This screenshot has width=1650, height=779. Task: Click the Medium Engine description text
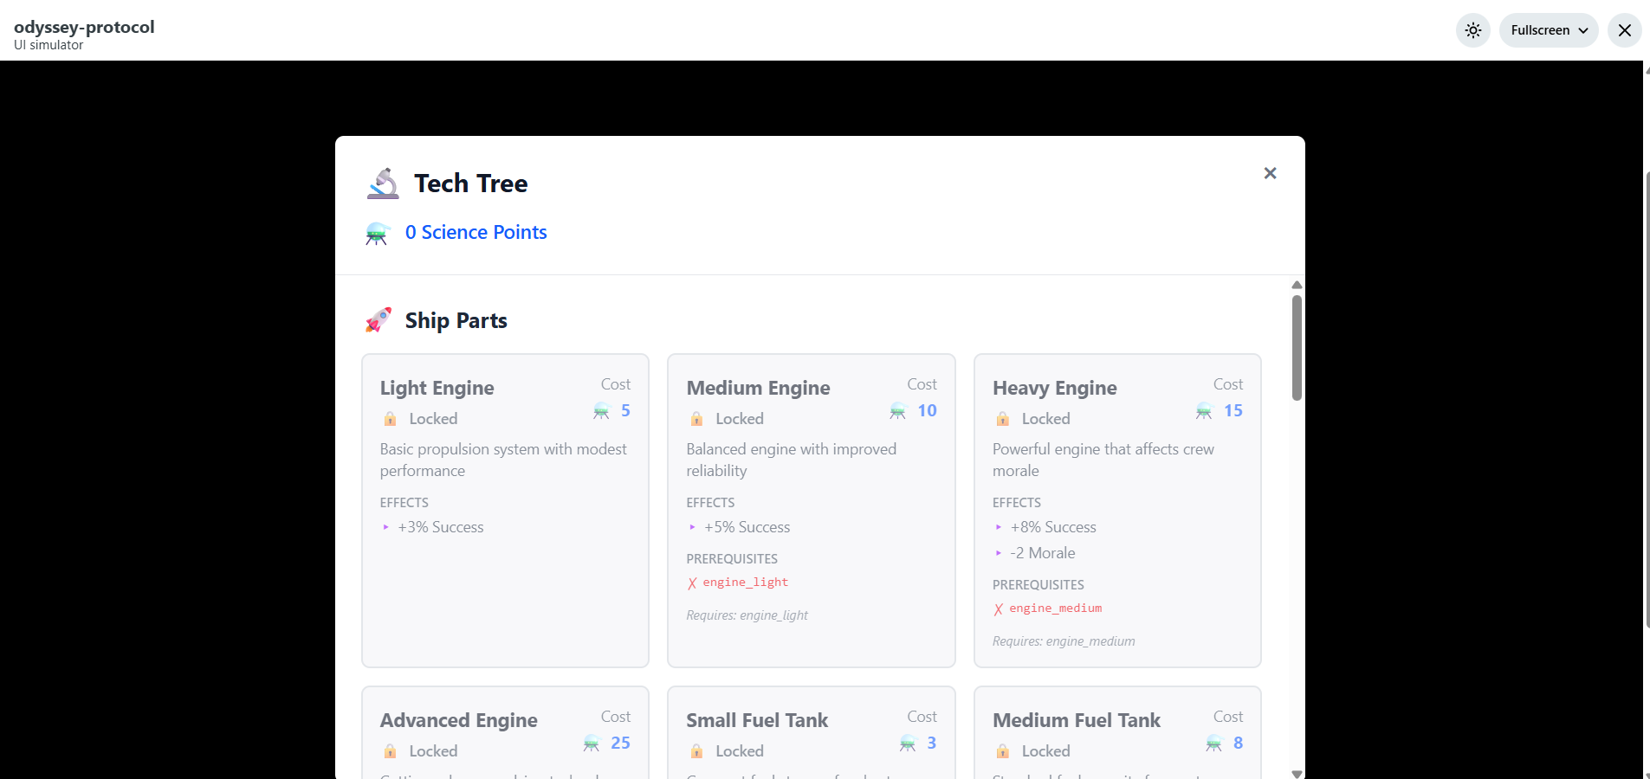(x=791, y=460)
